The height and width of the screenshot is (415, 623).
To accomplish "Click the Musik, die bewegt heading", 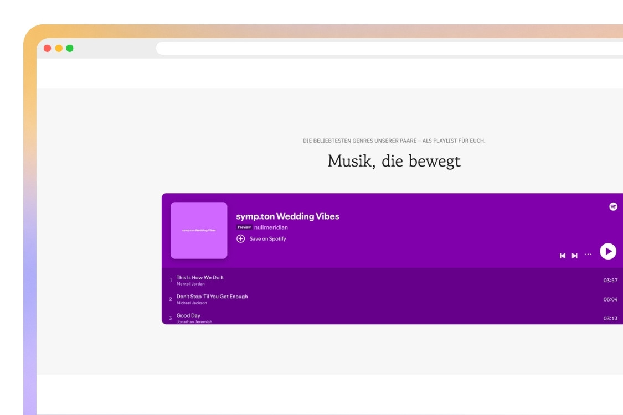I will click(394, 161).
